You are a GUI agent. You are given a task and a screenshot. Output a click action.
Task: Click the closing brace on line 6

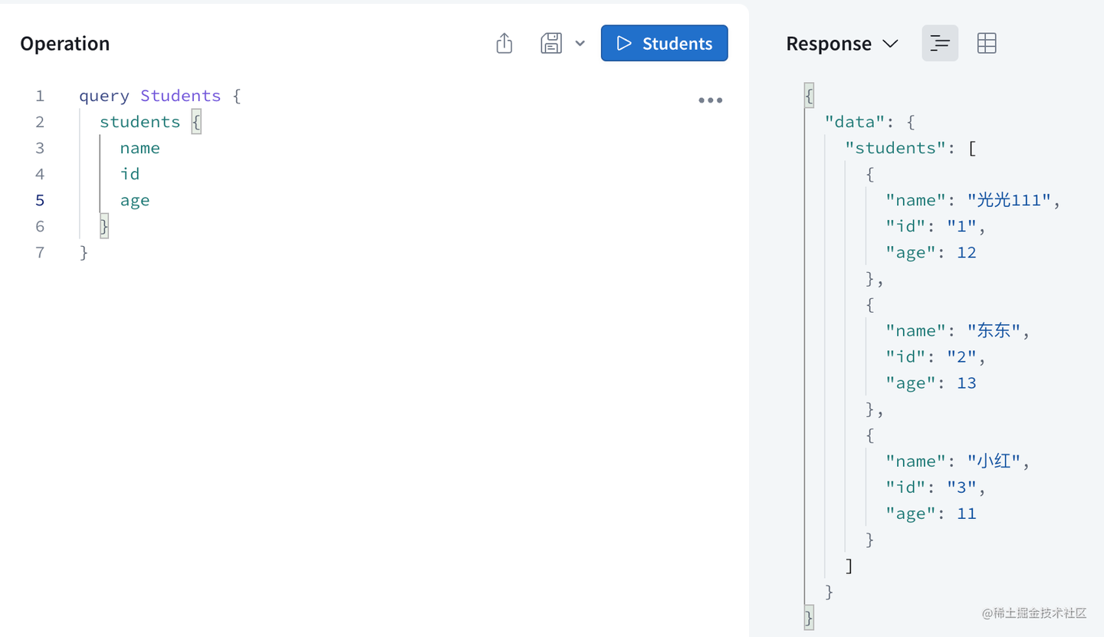[104, 226]
